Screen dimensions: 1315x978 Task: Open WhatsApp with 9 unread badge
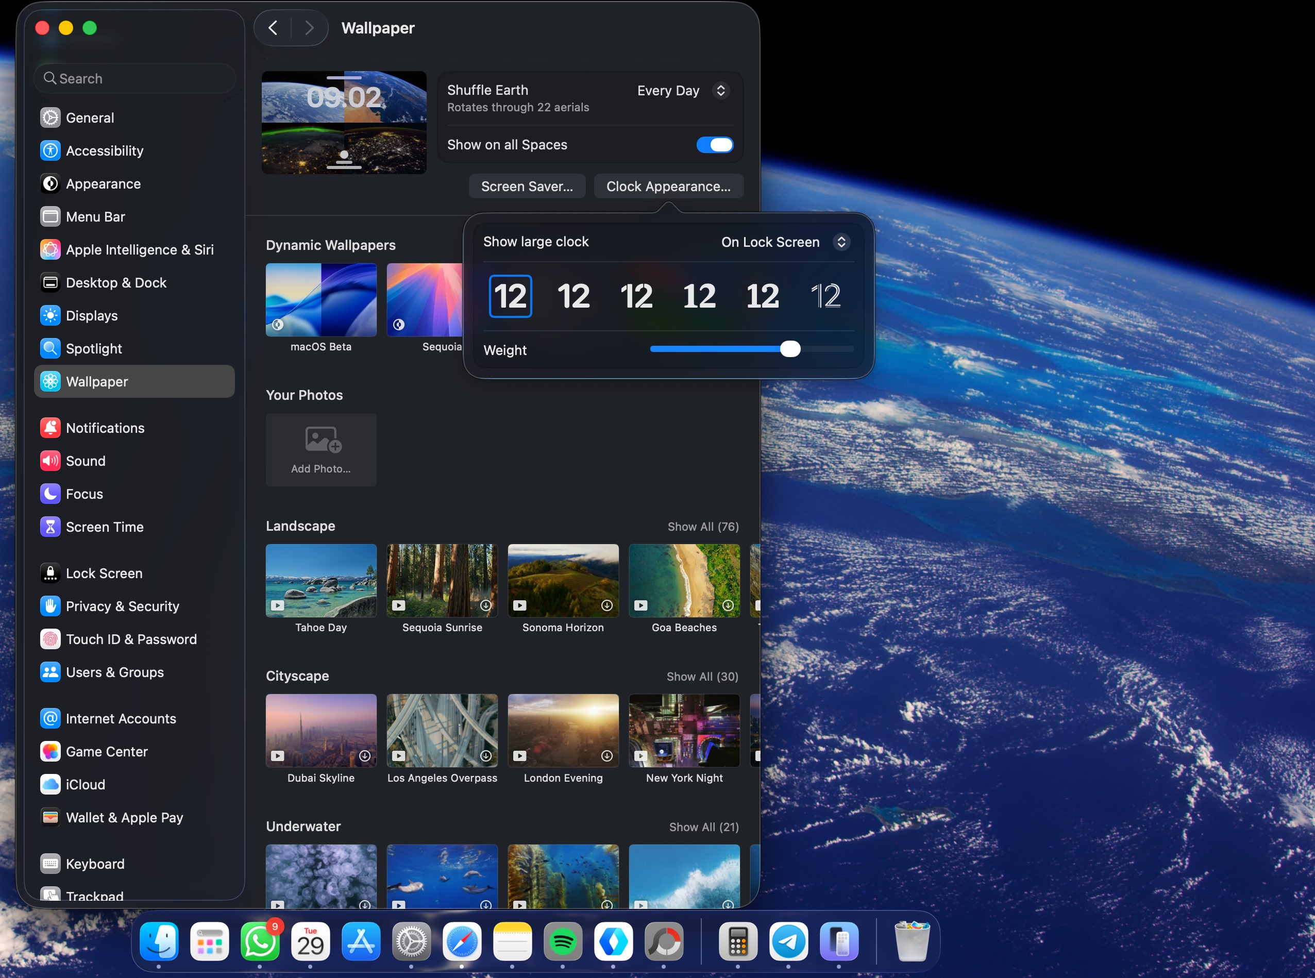click(x=260, y=941)
